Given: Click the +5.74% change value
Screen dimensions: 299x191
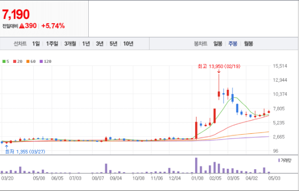Looking at the screenshot, I should 53,26.
